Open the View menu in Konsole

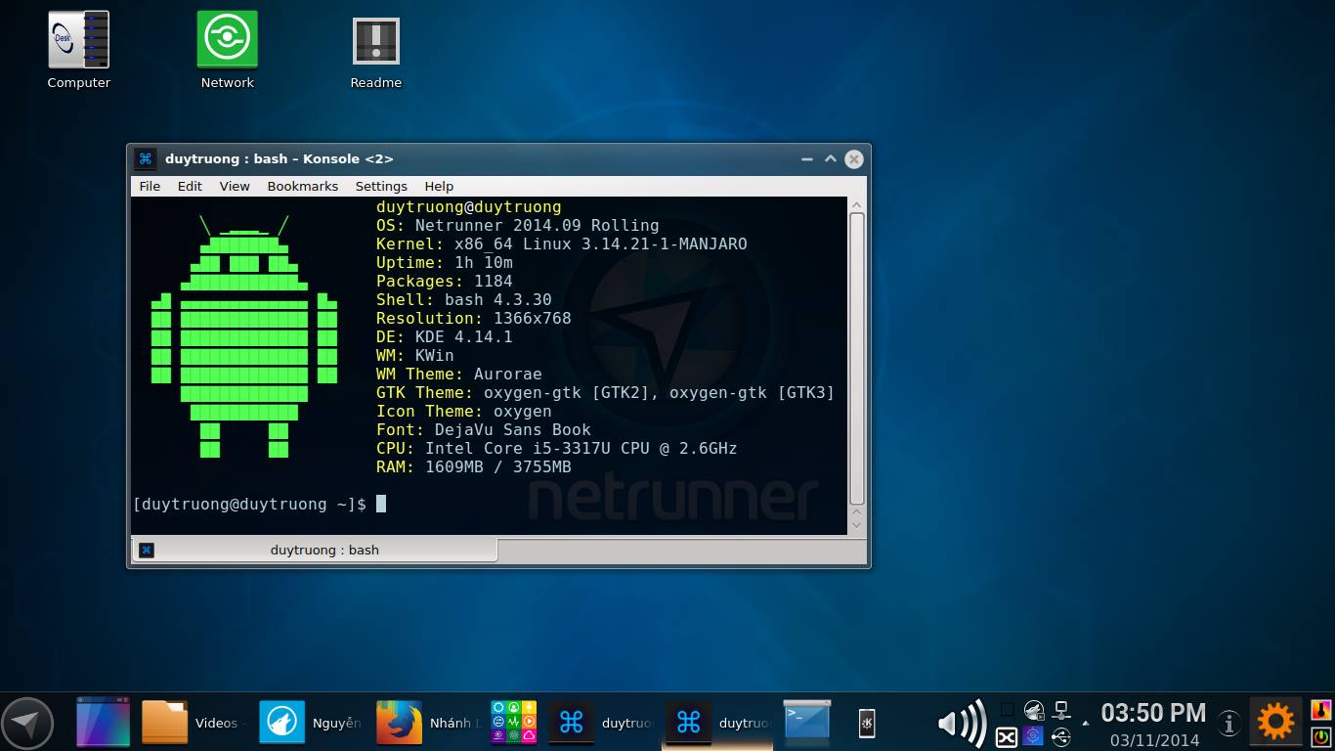(x=235, y=186)
